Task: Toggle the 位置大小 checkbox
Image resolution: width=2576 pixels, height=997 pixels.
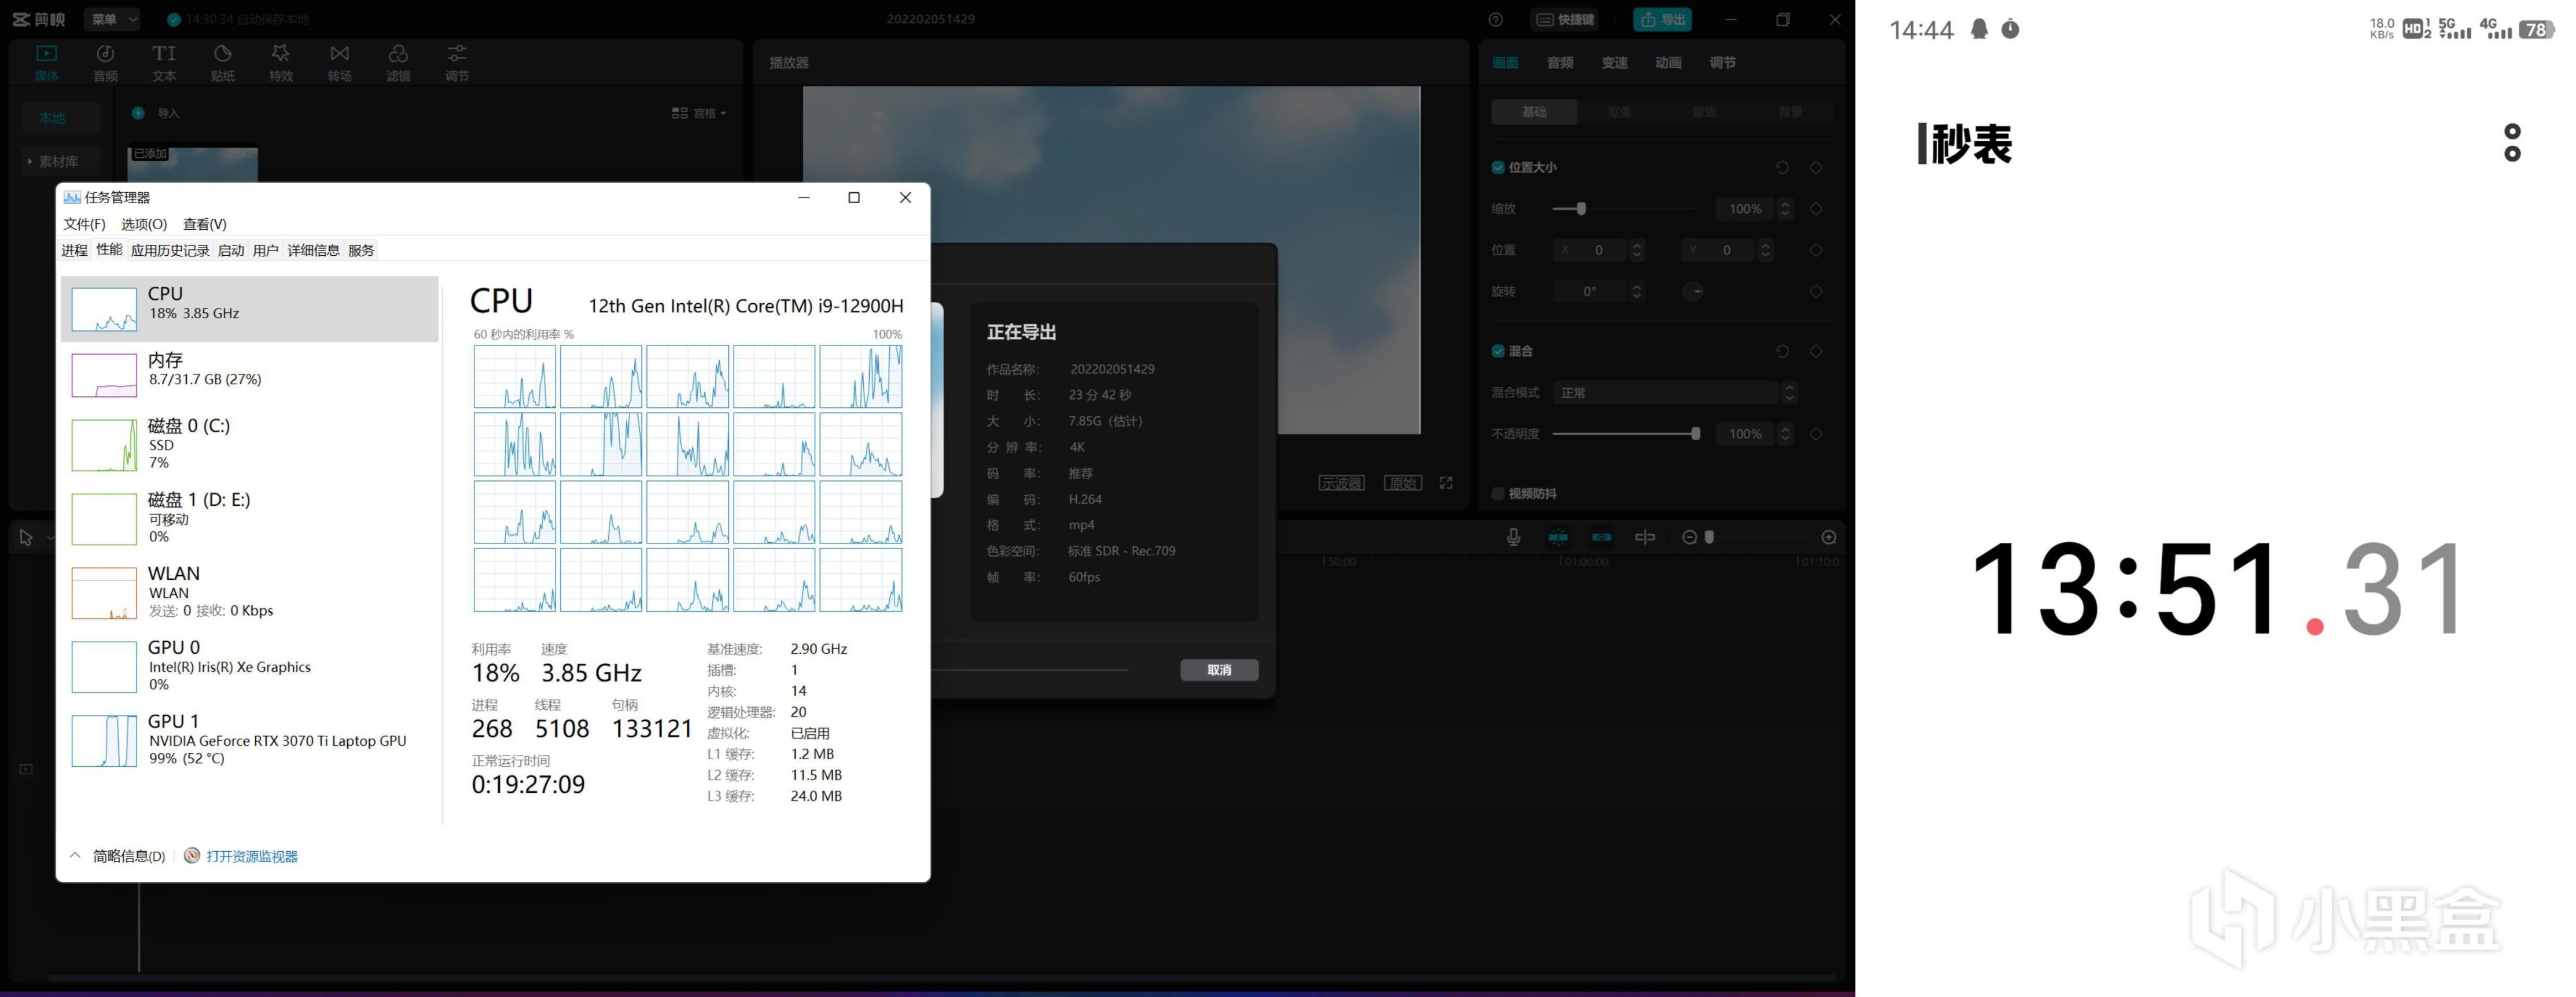Action: [1498, 167]
